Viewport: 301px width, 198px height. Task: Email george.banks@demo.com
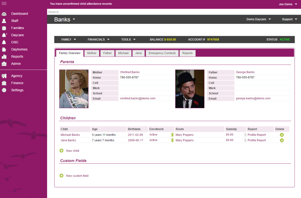[253, 98]
